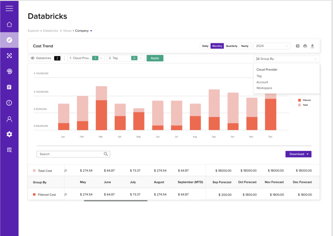333x236 pixels.
Task: Choose Workspace in Group By list
Action: 264,88
